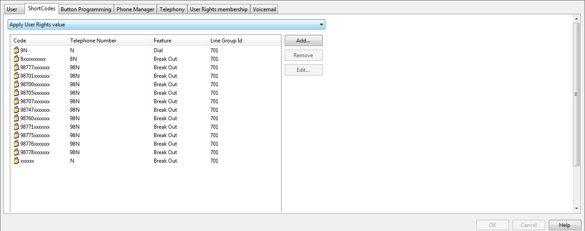Screen dimensions: 585x231
Task: Click the vertical scrollbar thumb on right
Action: pyautogui.click(x=577, y=94)
